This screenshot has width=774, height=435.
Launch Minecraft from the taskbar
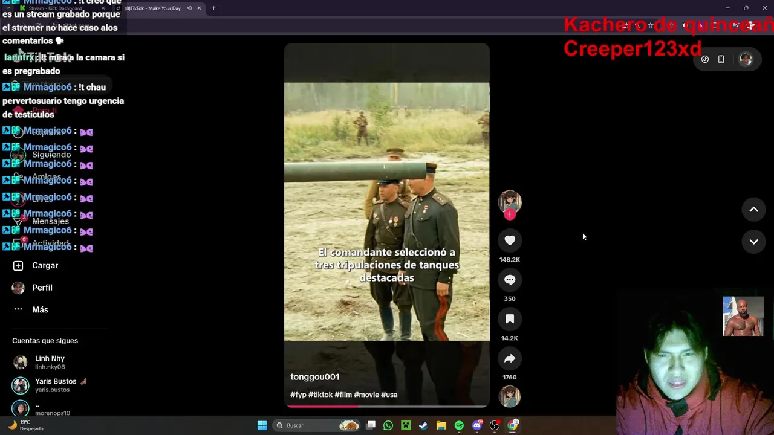(406, 425)
